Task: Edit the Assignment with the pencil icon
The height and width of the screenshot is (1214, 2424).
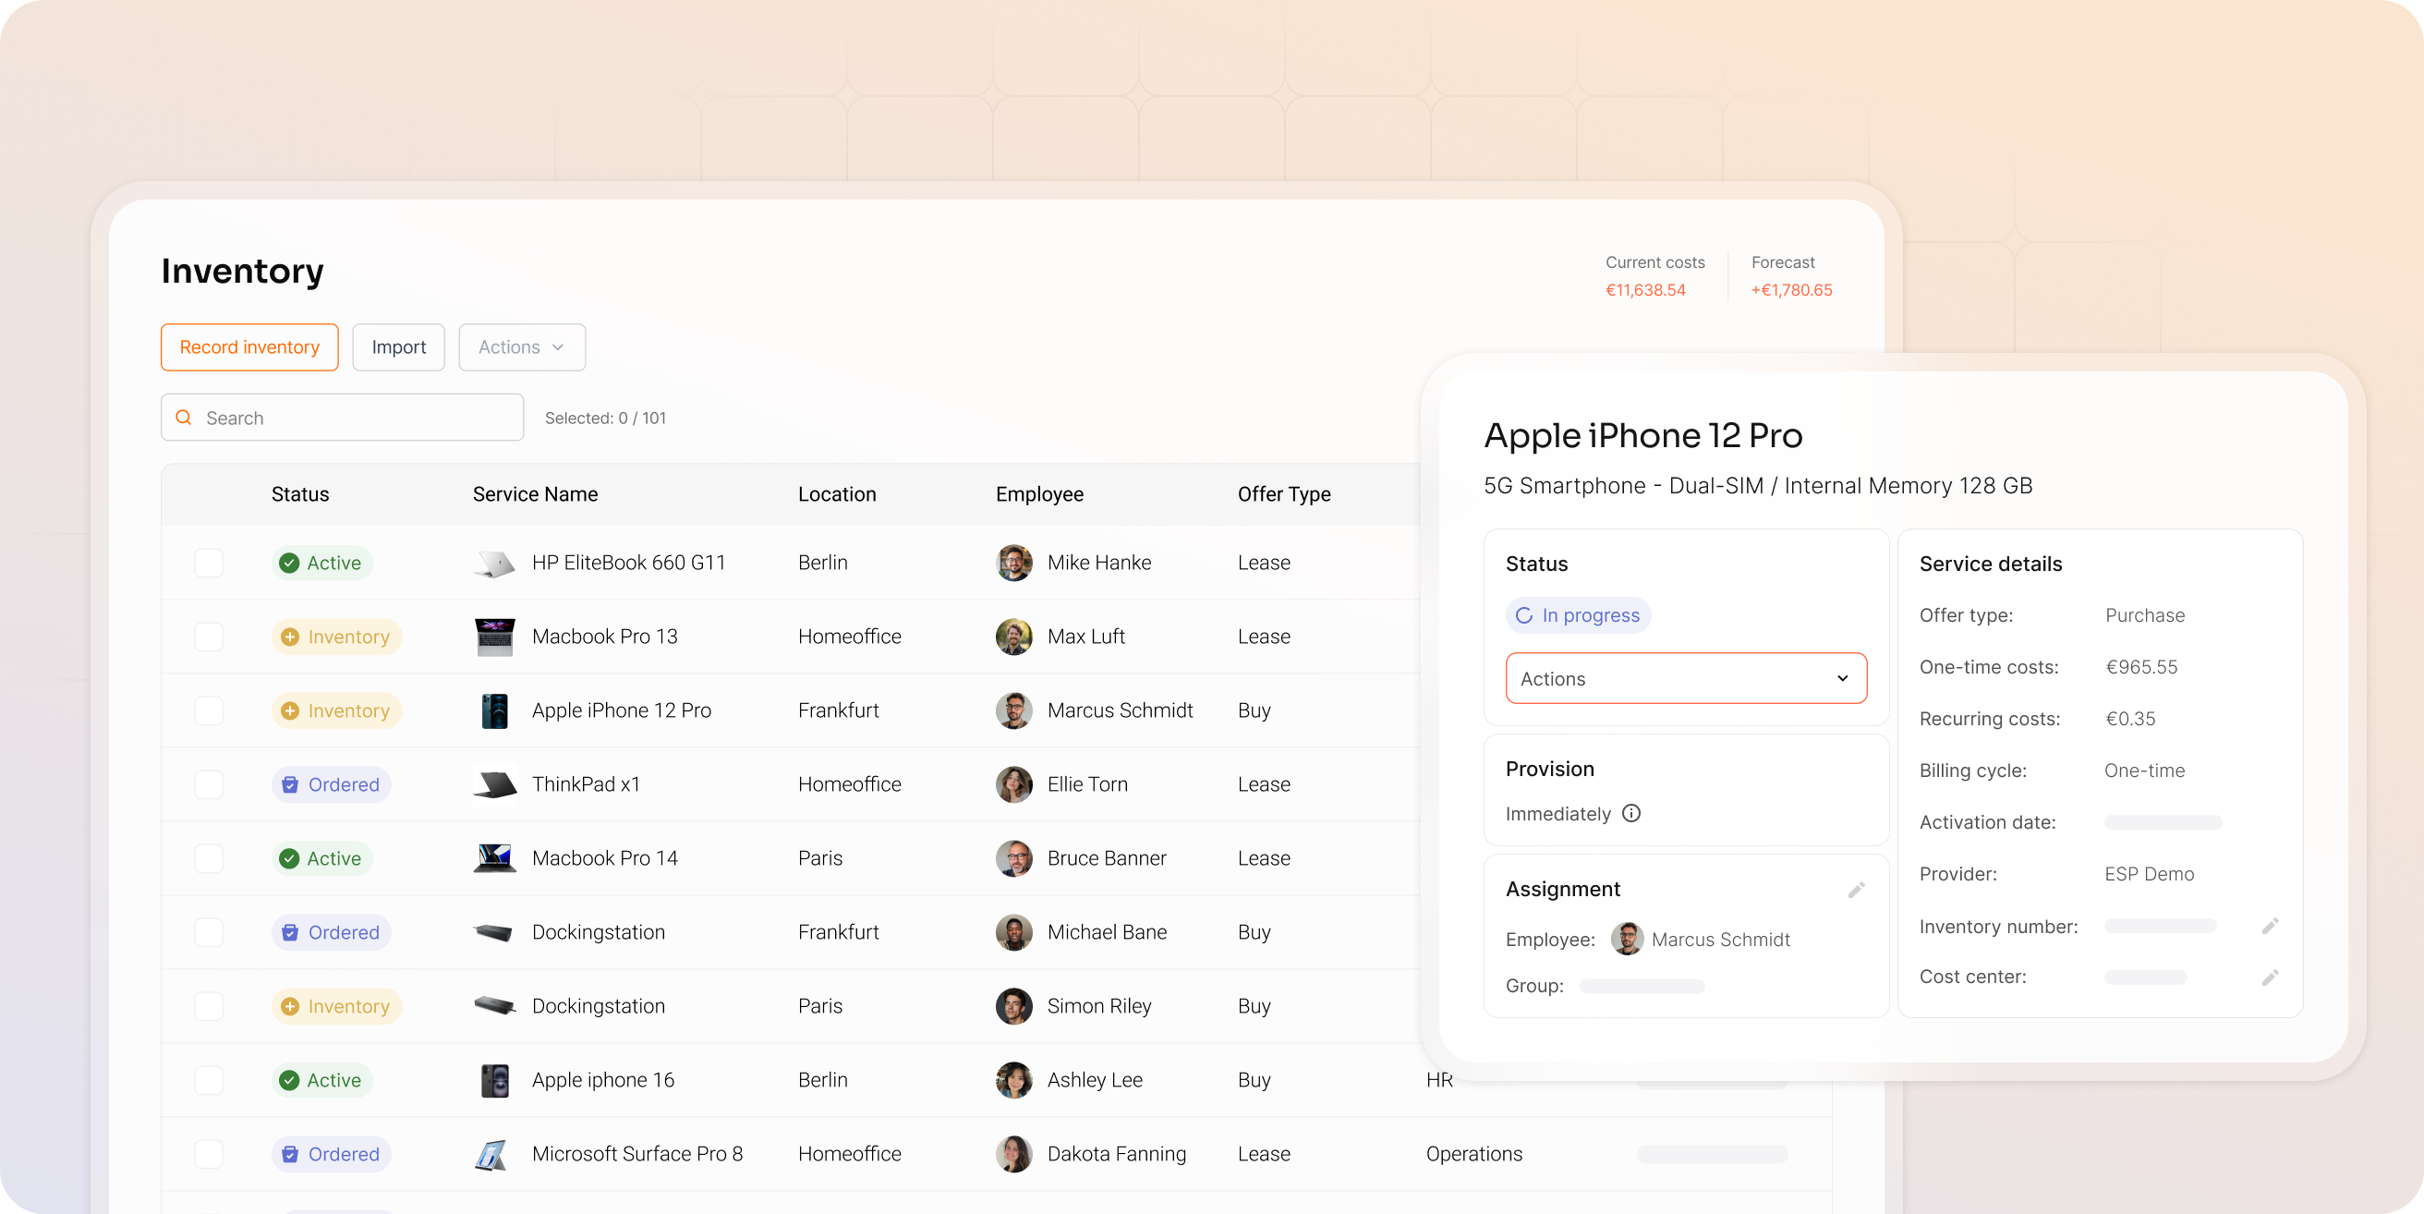Action: click(1856, 890)
